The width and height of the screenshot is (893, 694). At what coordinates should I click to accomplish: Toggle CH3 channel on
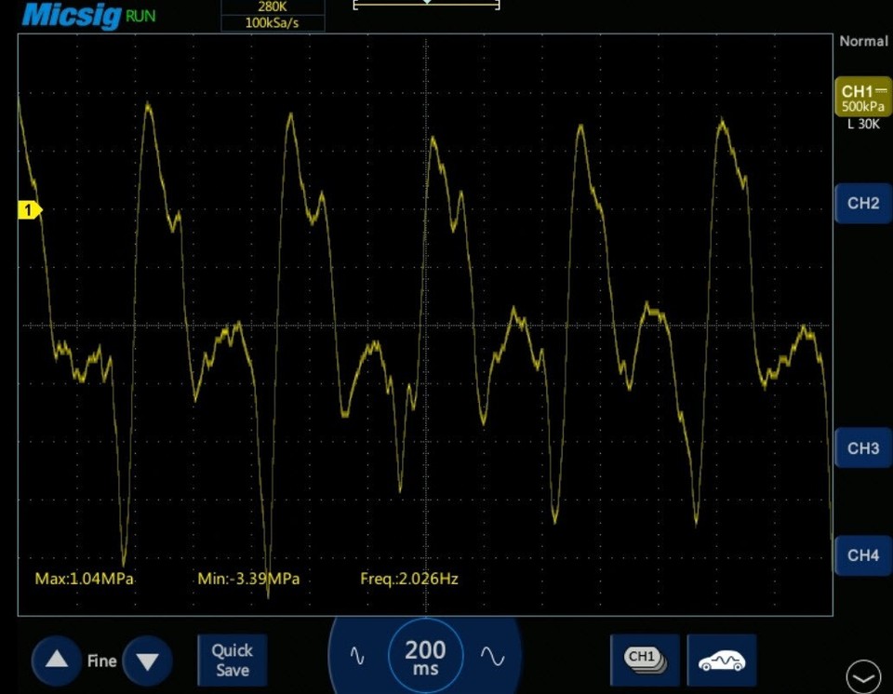point(861,448)
